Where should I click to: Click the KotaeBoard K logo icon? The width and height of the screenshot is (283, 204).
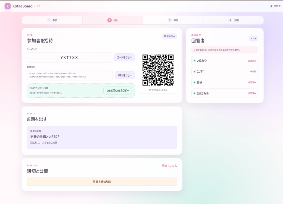[7, 6]
